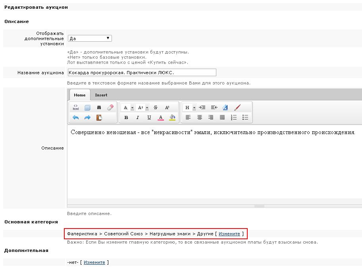Select the Home tab in editor

pos(79,95)
